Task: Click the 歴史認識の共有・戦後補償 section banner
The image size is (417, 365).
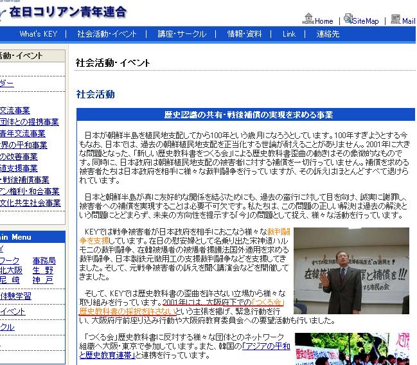Action: (x=245, y=114)
